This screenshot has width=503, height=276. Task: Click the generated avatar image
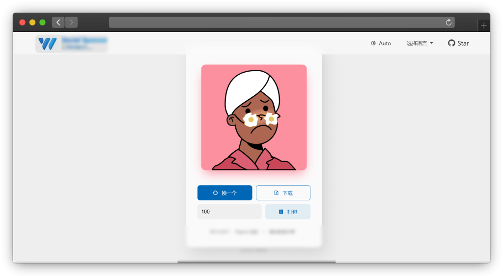[254, 117]
